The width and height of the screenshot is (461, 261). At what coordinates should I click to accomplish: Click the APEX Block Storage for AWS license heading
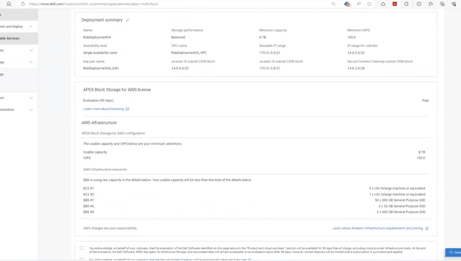click(117, 90)
